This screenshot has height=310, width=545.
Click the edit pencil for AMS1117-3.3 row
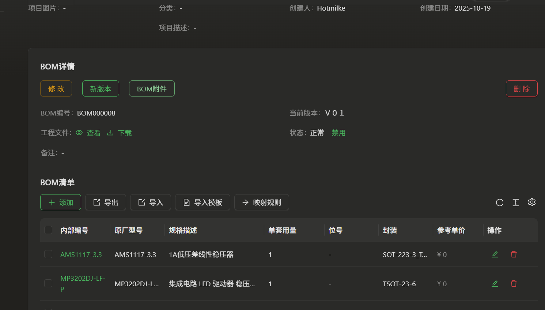pos(495,254)
